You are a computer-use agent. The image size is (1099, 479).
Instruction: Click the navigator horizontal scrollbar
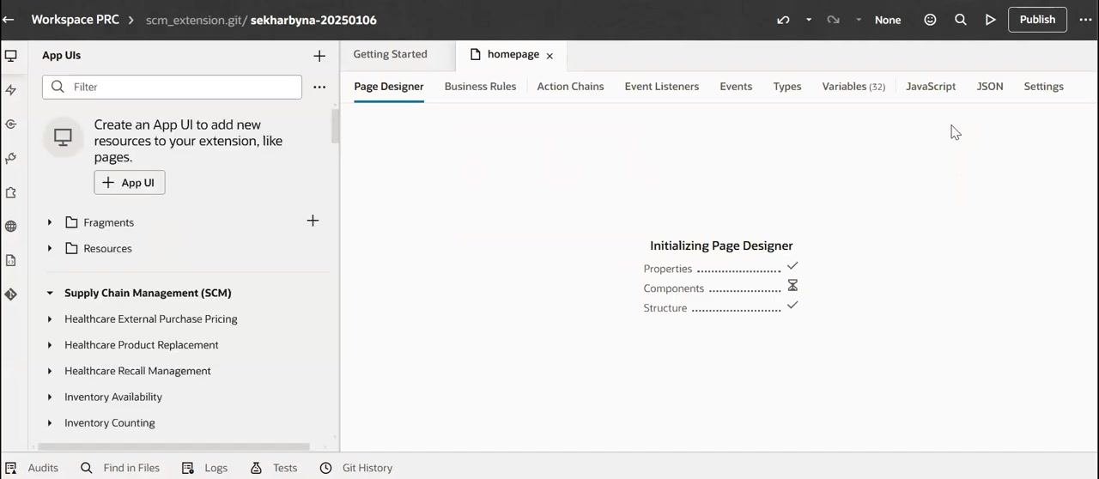click(x=173, y=446)
